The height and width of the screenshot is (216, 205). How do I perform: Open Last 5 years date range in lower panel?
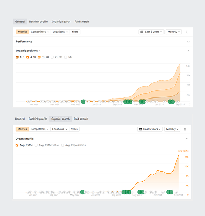[150, 129]
